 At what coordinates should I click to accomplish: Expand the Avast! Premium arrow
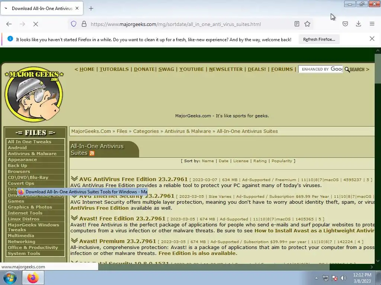[74, 240]
